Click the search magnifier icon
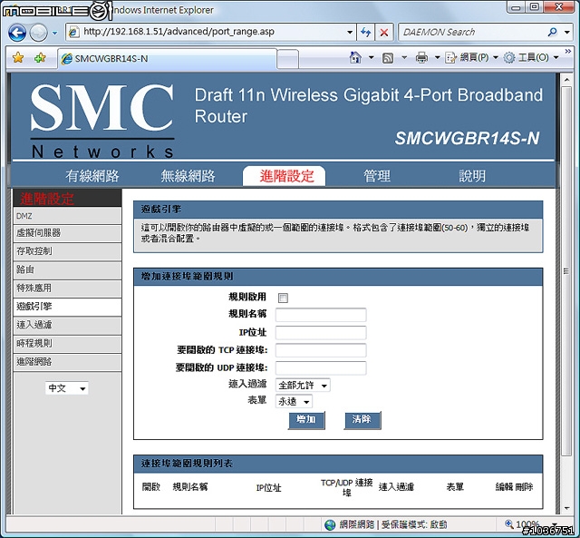Screen dimensions: 580x538 point(552,33)
